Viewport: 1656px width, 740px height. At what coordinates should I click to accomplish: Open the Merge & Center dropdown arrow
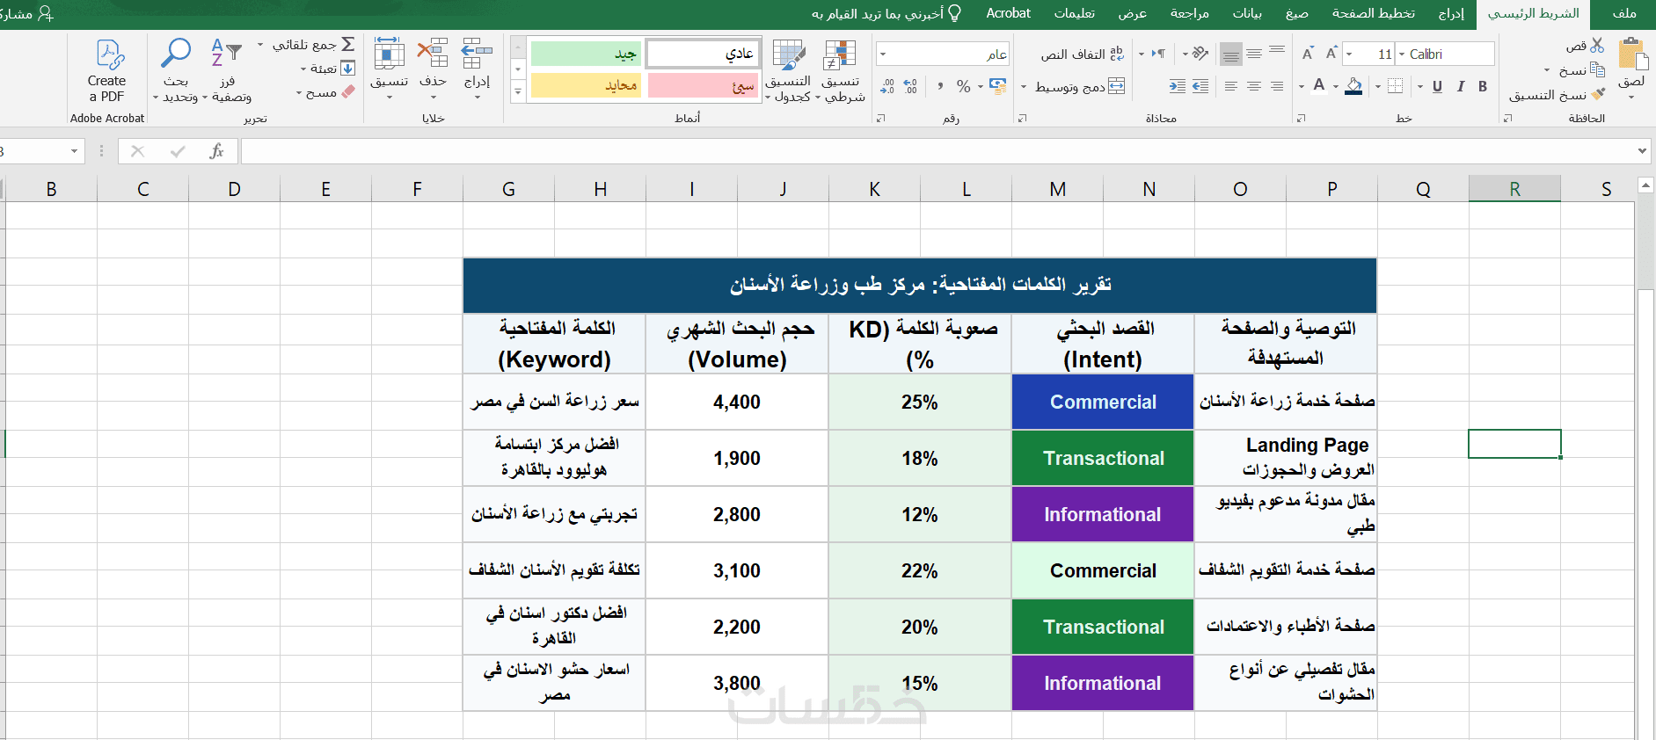point(1024,86)
